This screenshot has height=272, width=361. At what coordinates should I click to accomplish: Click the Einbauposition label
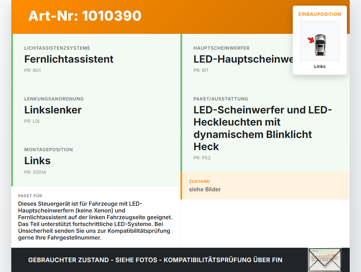(x=320, y=14)
